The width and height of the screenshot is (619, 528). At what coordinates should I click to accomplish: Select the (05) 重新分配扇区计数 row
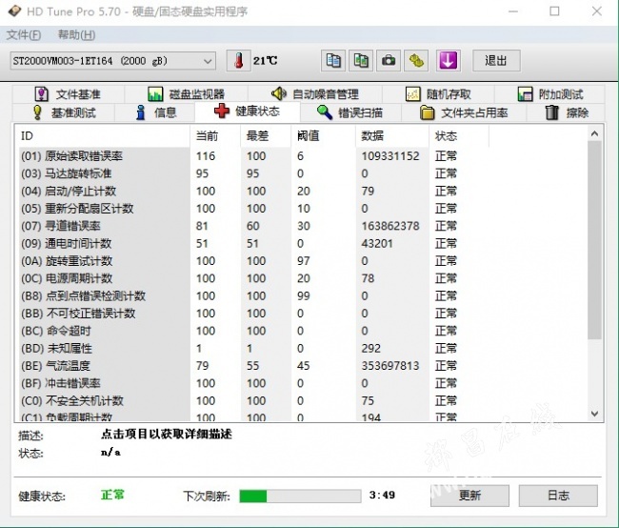252,209
